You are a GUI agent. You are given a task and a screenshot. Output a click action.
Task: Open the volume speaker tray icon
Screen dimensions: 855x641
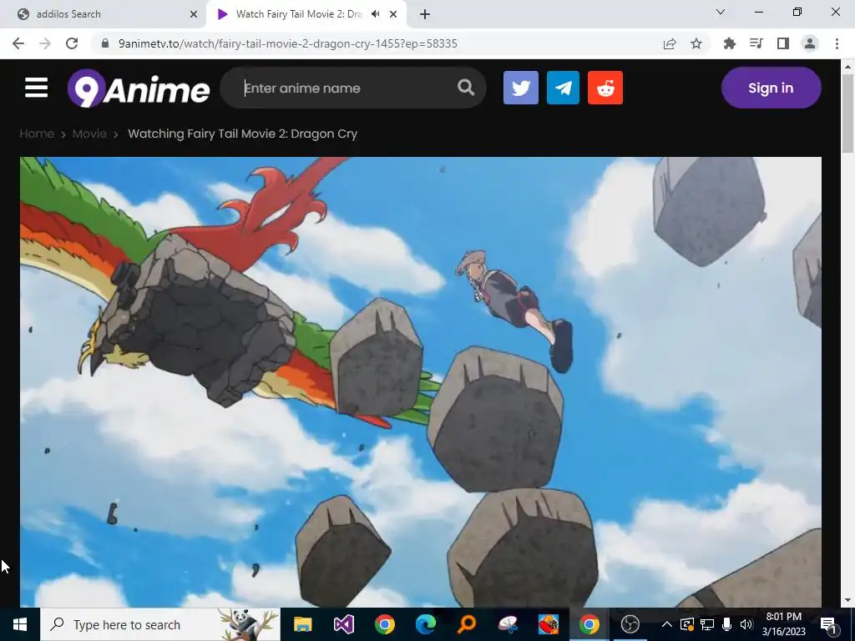(746, 624)
